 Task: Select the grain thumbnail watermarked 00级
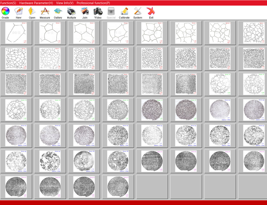(16, 33)
